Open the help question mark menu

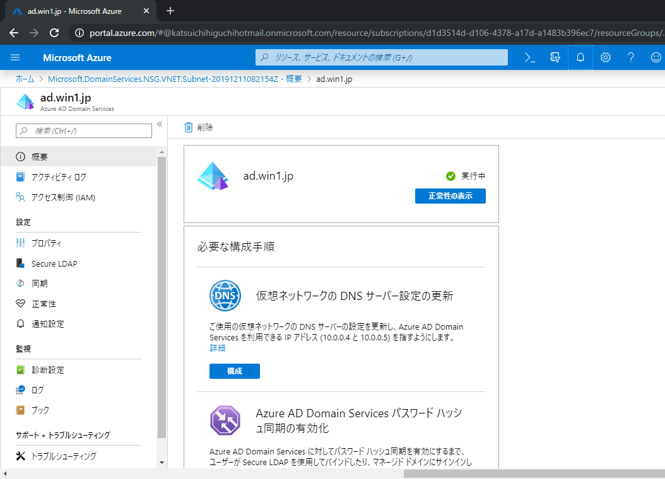[631, 57]
